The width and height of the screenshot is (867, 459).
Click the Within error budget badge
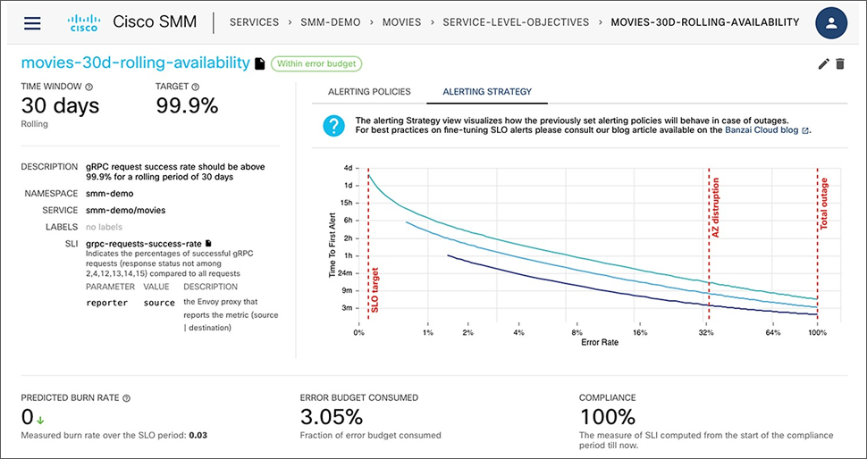click(316, 63)
